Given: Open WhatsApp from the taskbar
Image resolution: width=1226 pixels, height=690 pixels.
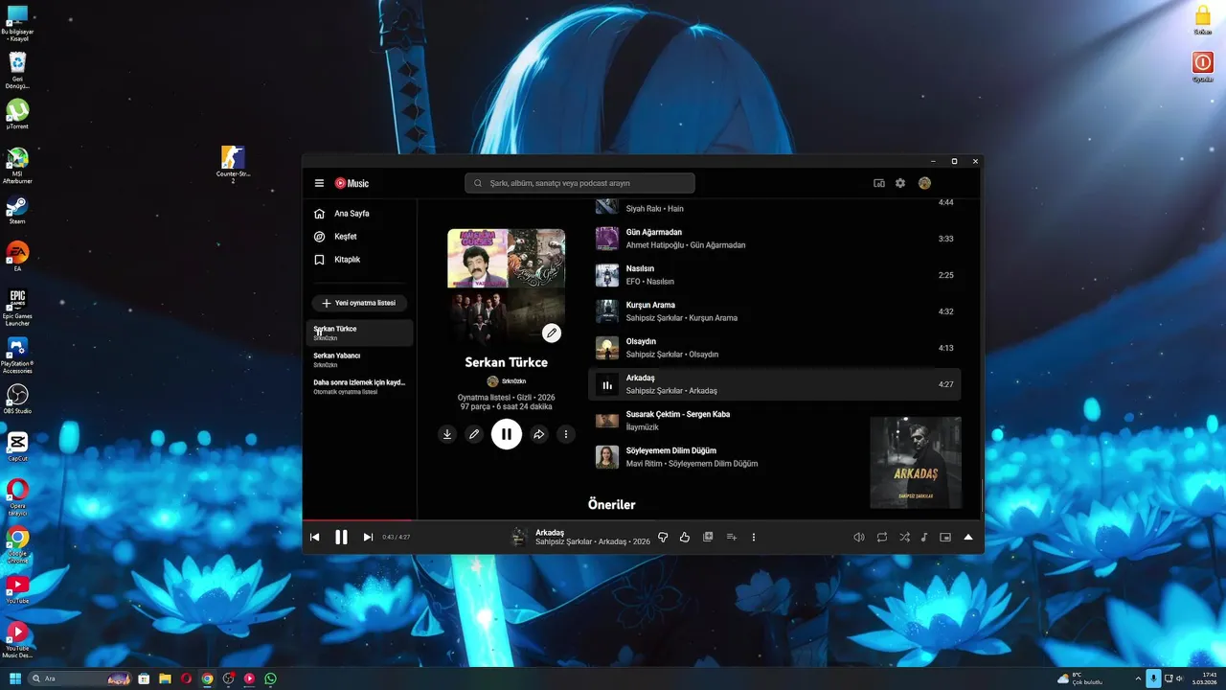Looking at the screenshot, I should coord(270,678).
